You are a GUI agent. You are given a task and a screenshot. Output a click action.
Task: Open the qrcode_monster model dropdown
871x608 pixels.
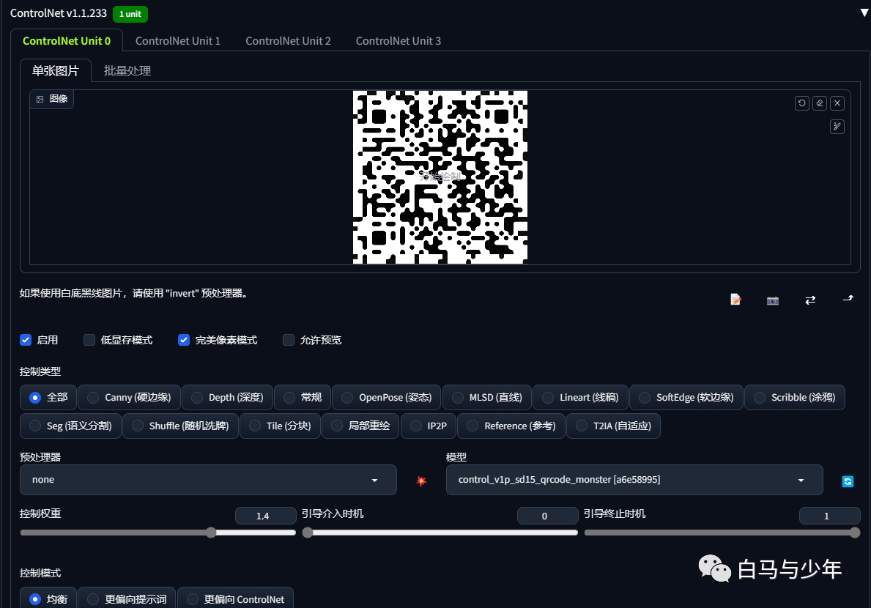[x=634, y=480]
